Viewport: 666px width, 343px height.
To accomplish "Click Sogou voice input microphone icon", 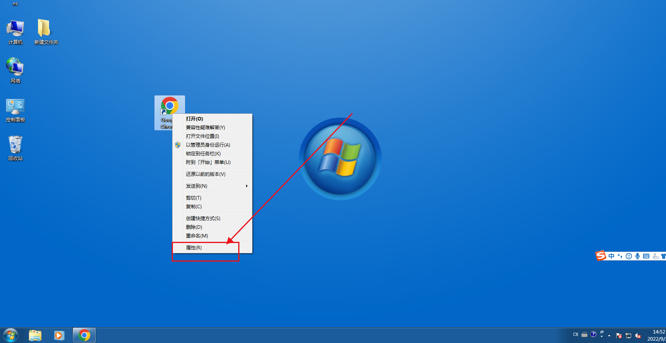I will tap(637, 256).
